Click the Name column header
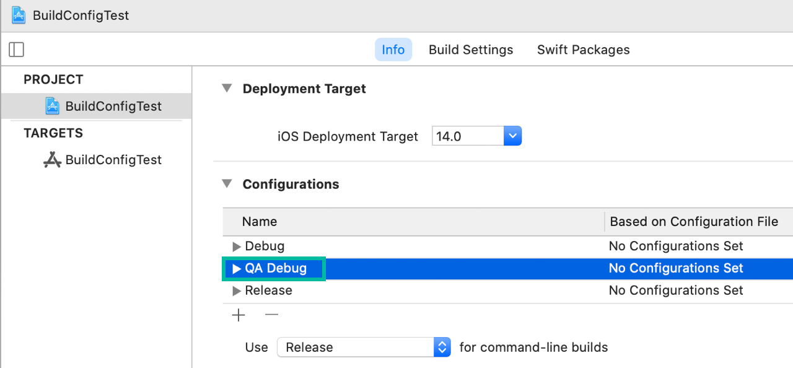The width and height of the screenshot is (793, 368). click(x=260, y=222)
